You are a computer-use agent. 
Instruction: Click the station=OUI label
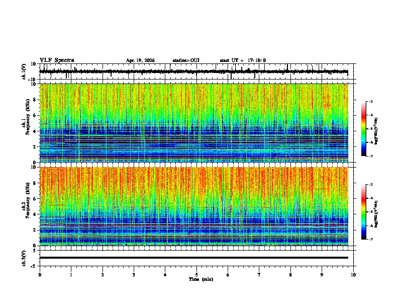[186, 60]
